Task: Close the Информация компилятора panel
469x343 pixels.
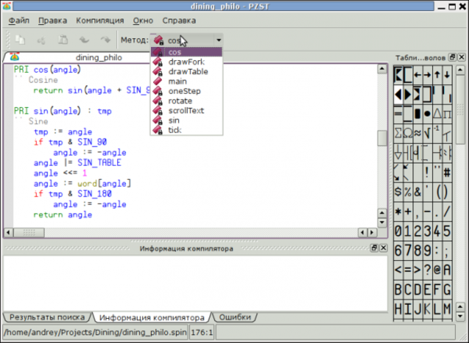Action: pyautogui.click(x=383, y=248)
